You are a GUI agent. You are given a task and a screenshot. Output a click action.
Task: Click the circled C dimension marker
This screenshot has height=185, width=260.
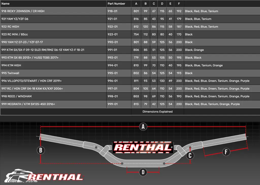pos(190,155)
